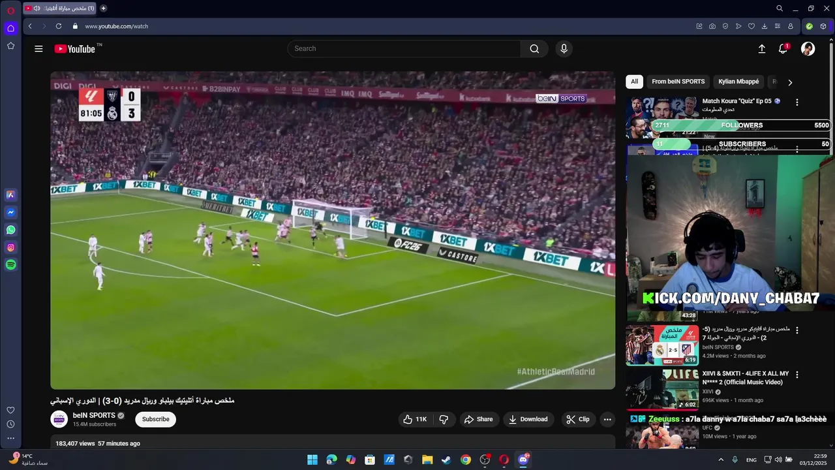Open options menu for XIIVI & $MXTI video
835x470 pixels.
[797, 375]
